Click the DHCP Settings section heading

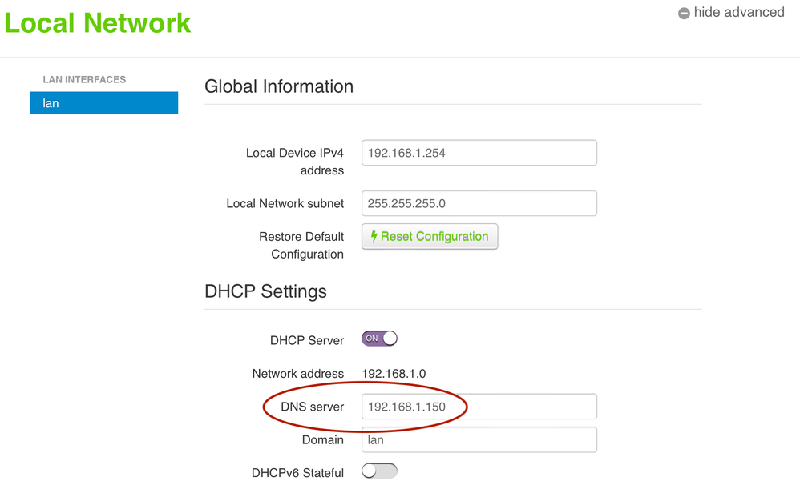pos(265,291)
